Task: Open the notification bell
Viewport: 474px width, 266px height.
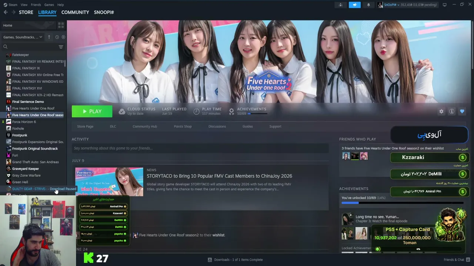Action: (368, 5)
